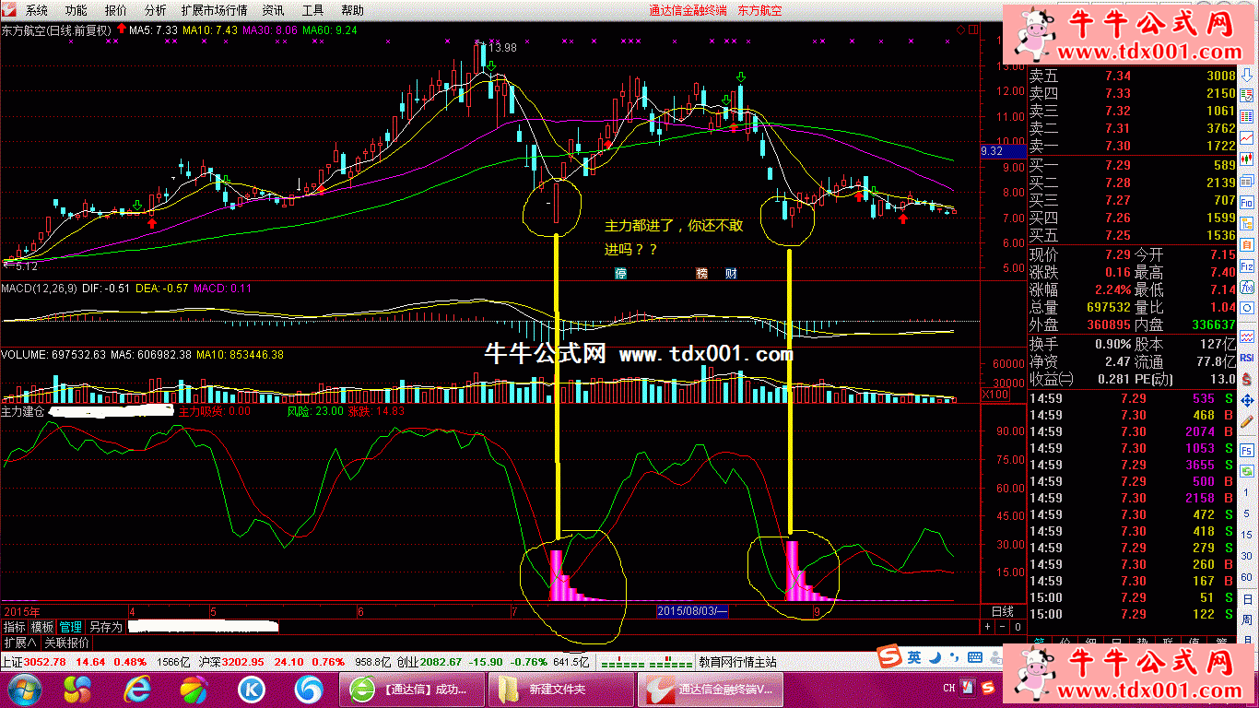Viewport: 1259px width, 708px height.
Task: Click the 关联报价 button
Action: click(66, 643)
